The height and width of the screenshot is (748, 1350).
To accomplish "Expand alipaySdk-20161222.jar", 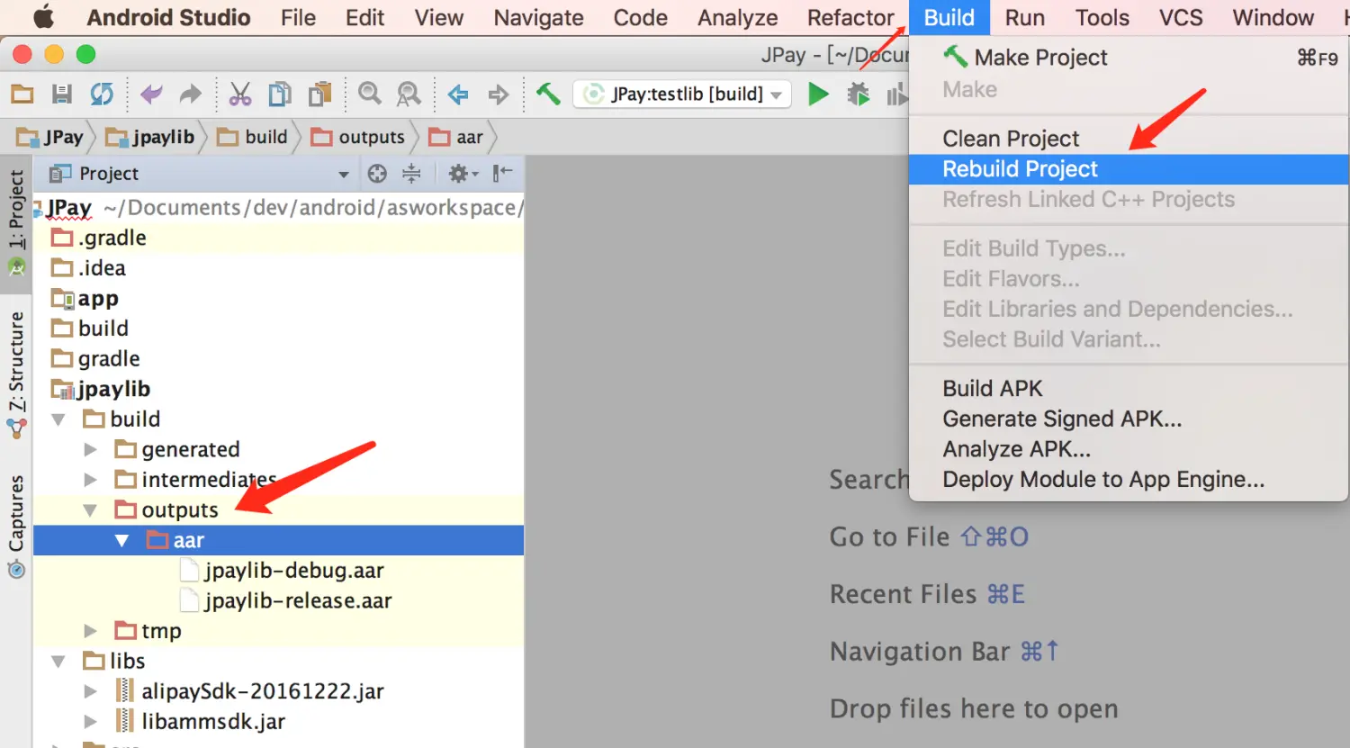I will (x=90, y=691).
